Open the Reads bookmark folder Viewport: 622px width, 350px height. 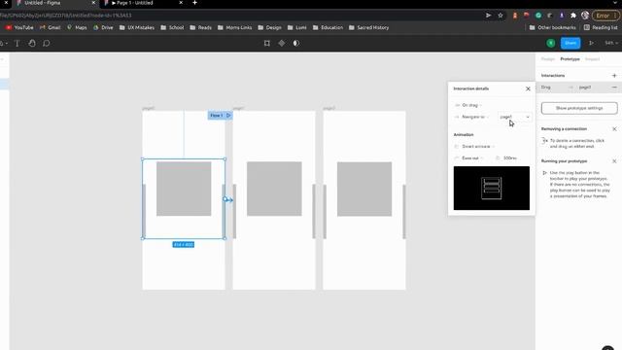coord(201,28)
